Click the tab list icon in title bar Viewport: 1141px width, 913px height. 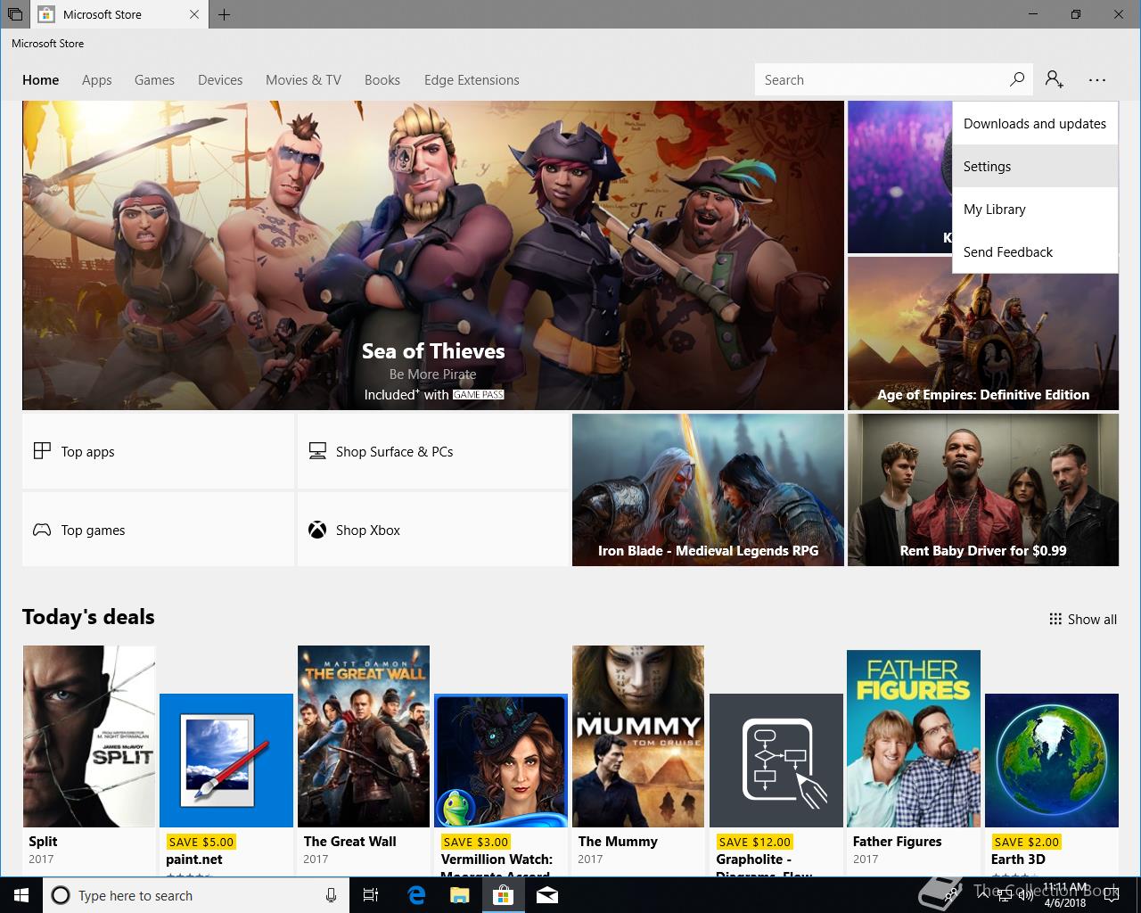[x=15, y=14]
